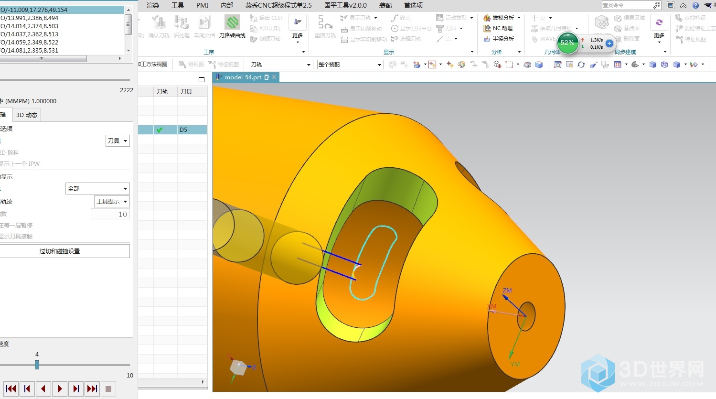
Task: Switch to the 3D 动态 tab
Action: (27, 115)
